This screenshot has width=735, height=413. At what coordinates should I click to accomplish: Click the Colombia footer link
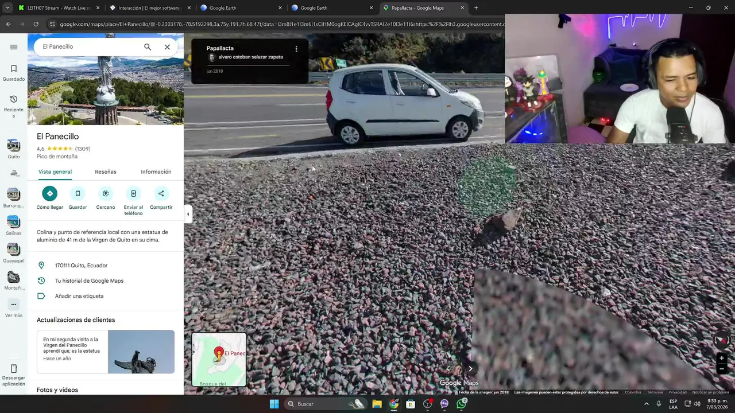pyautogui.click(x=633, y=392)
